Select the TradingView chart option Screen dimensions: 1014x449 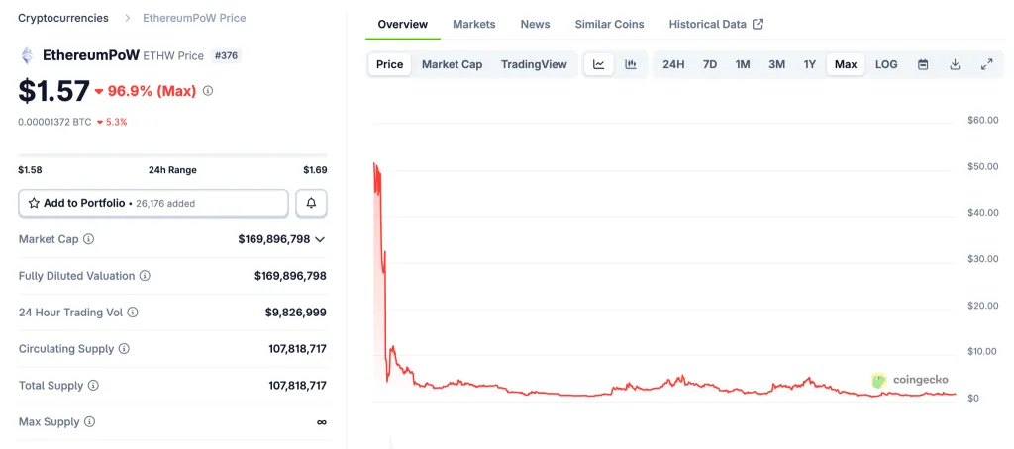pos(534,64)
